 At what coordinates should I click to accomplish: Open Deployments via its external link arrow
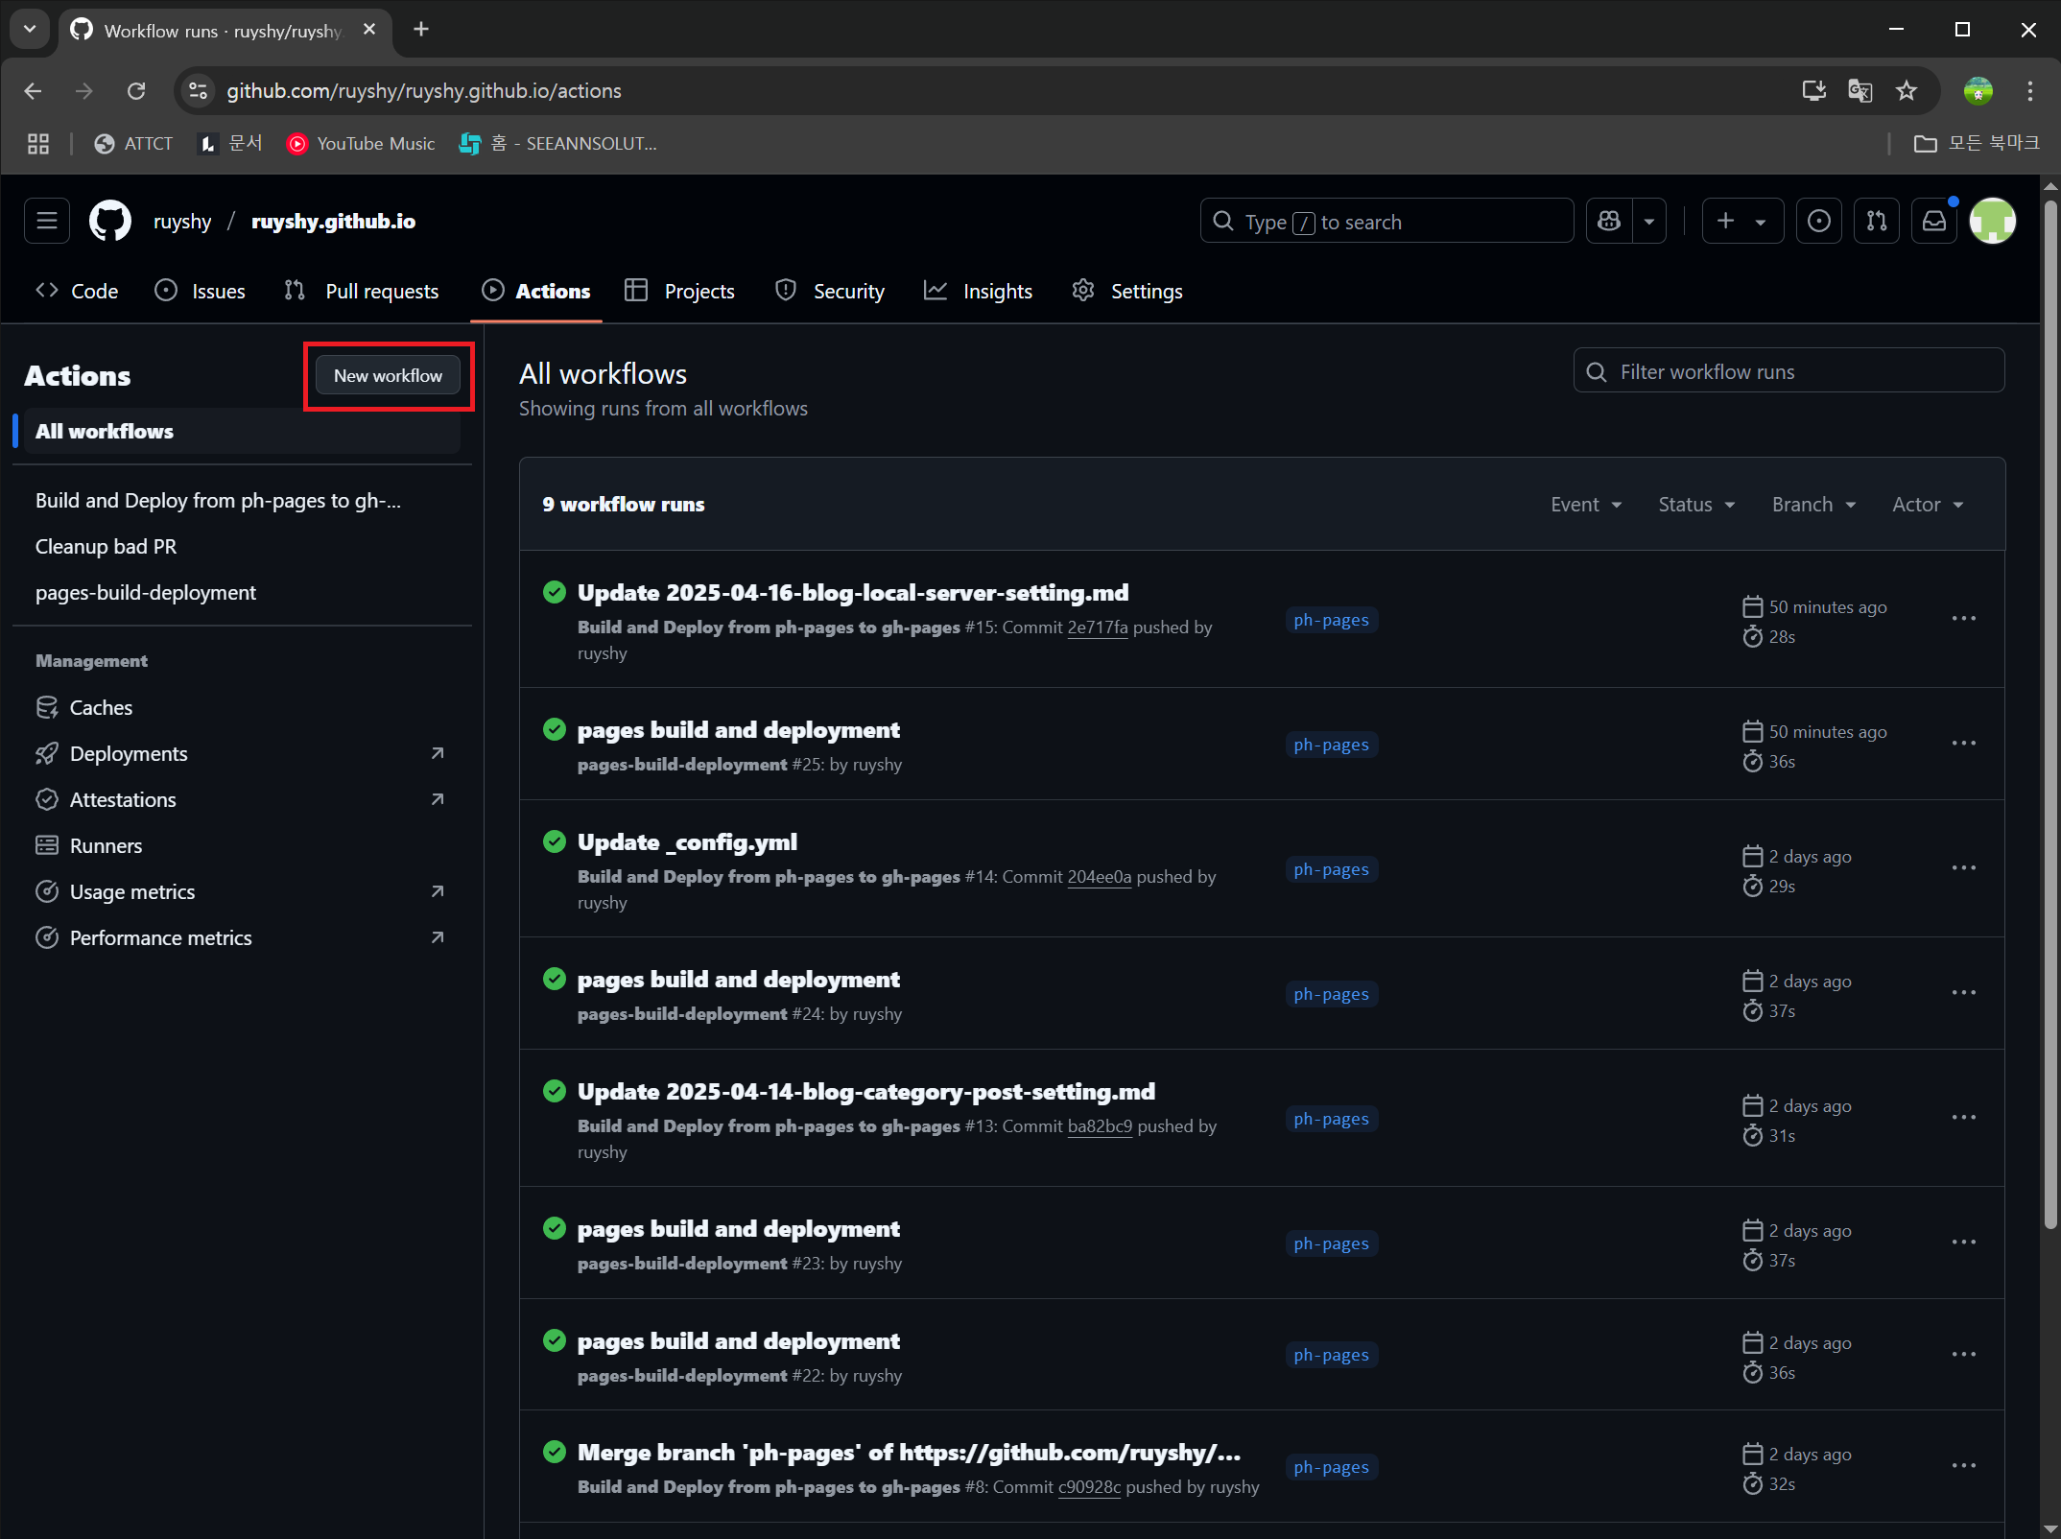coord(438,753)
